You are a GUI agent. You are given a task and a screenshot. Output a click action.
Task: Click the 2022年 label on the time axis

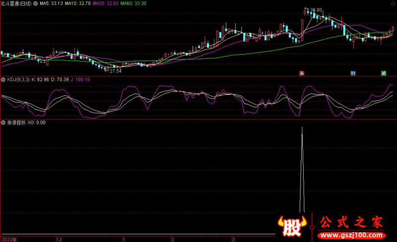click(9, 239)
